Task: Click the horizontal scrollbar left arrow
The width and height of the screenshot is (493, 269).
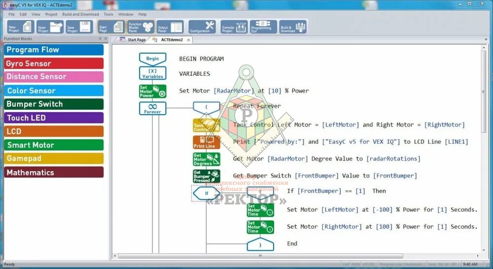Action: tap(115, 256)
